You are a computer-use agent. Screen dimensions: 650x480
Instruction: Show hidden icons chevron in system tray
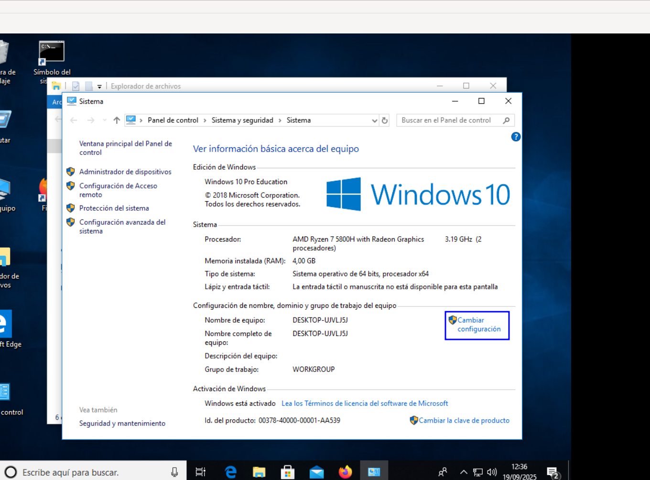[x=464, y=472]
